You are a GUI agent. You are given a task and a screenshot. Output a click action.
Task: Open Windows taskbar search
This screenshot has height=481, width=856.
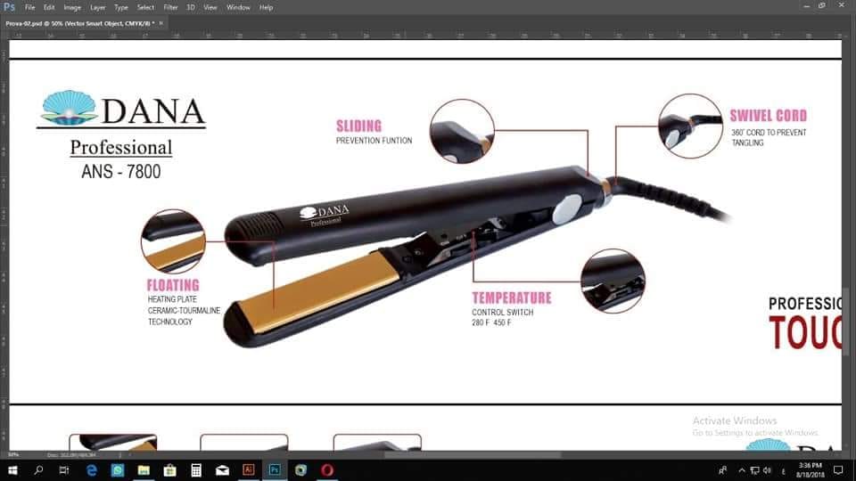[x=38, y=470]
